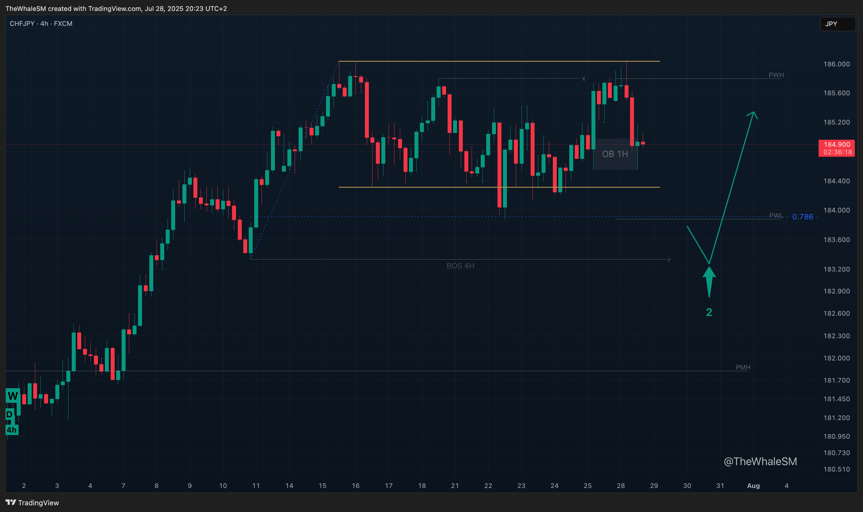Image resolution: width=863 pixels, height=512 pixels.
Task: Click the 183.600 price axis value
Action: (837, 239)
